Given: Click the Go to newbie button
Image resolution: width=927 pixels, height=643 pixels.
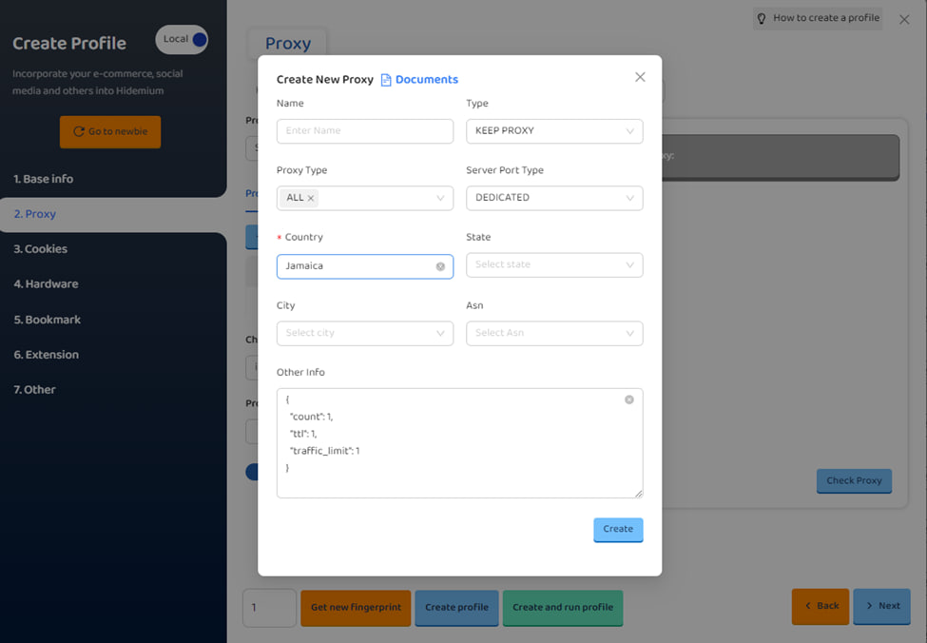Looking at the screenshot, I should click(x=110, y=131).
